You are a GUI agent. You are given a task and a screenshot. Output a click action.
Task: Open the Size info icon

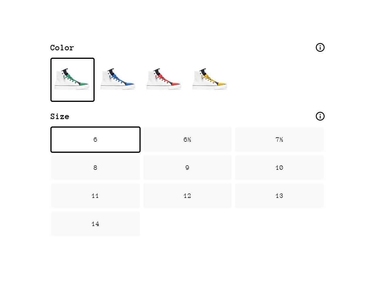point(320,116)
